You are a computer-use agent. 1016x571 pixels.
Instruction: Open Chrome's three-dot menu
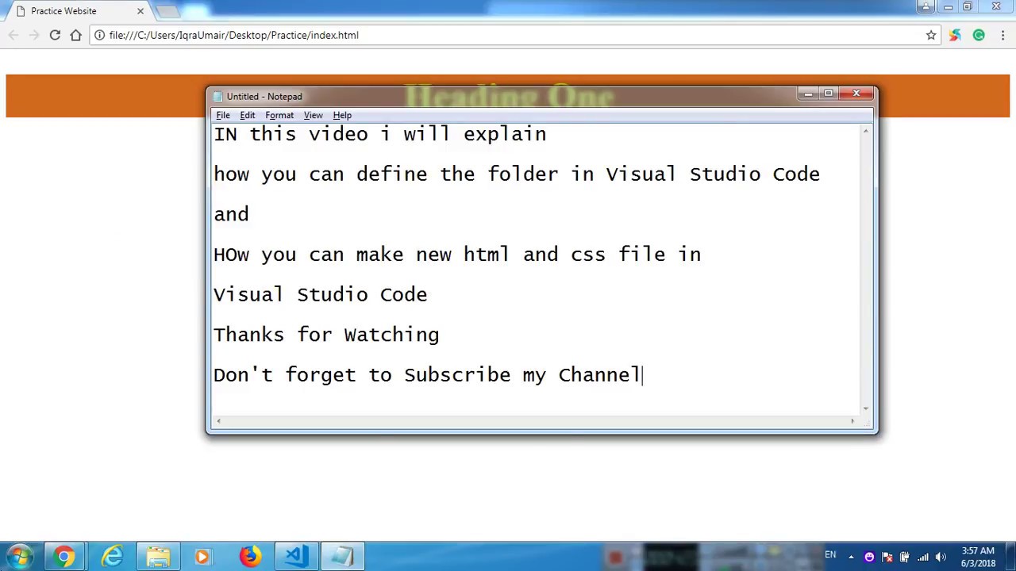tap(1003, 35)
